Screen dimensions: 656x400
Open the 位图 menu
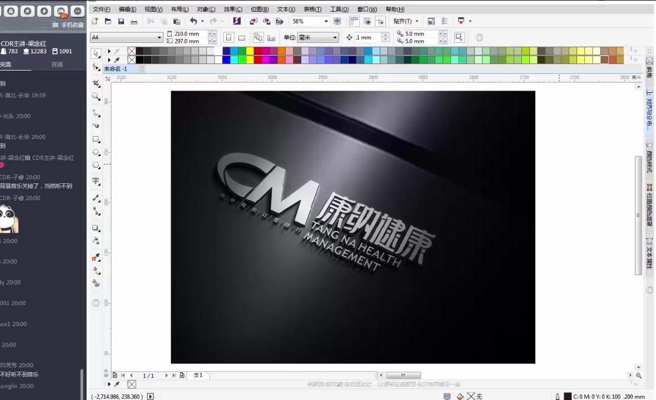259,9
